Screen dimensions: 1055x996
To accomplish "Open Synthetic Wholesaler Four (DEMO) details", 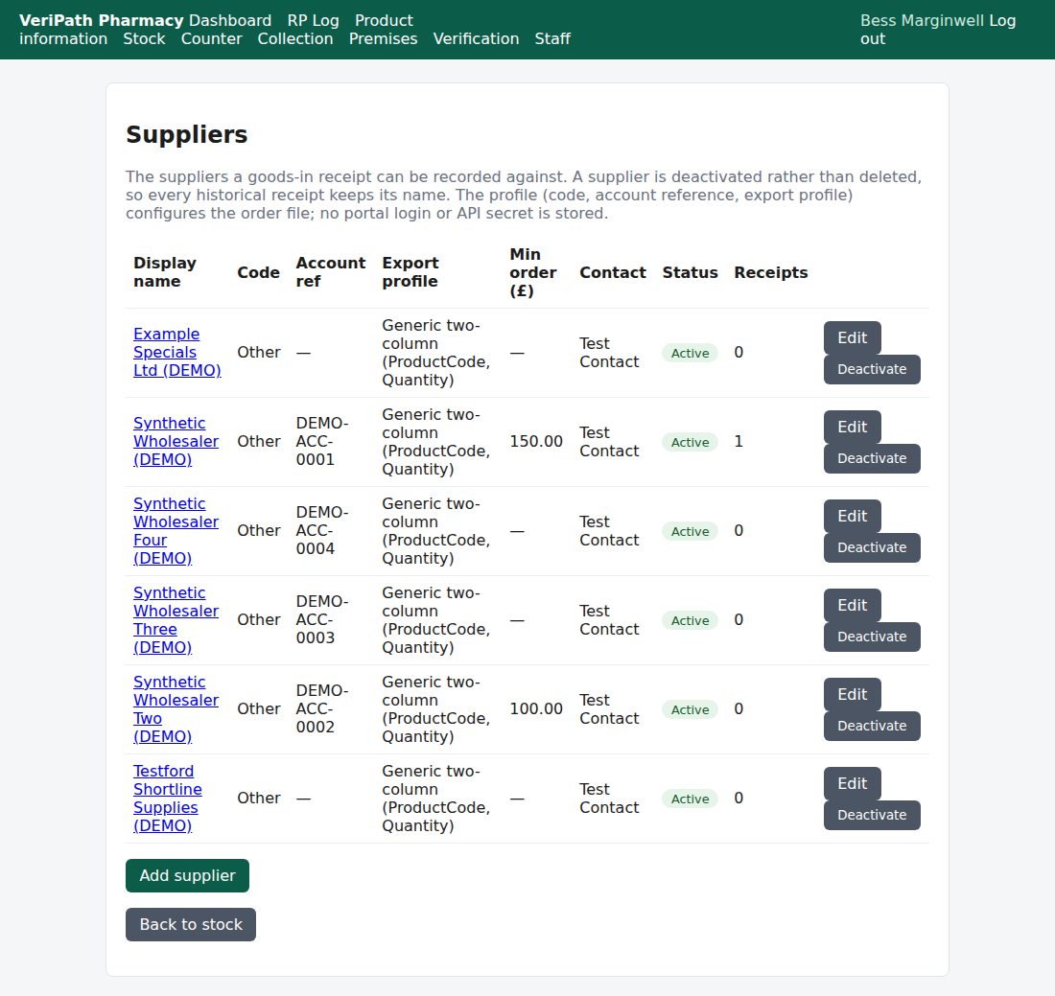I will click(x=176, y=531).
